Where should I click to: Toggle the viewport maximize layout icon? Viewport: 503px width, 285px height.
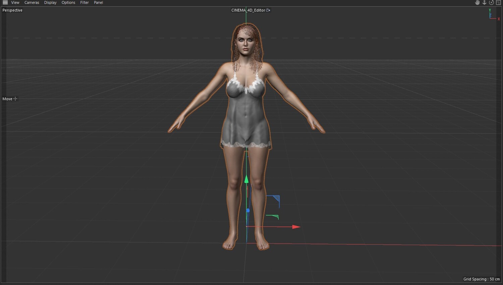498,2
